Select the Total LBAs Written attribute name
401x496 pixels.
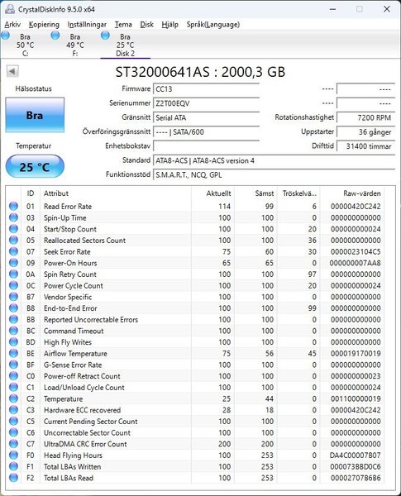pos(72,466)
